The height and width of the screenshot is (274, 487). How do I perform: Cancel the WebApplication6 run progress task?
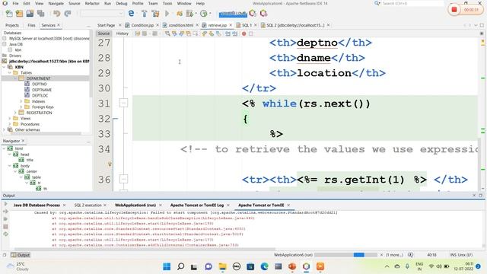pyautogui.click(x=381, y=255)
